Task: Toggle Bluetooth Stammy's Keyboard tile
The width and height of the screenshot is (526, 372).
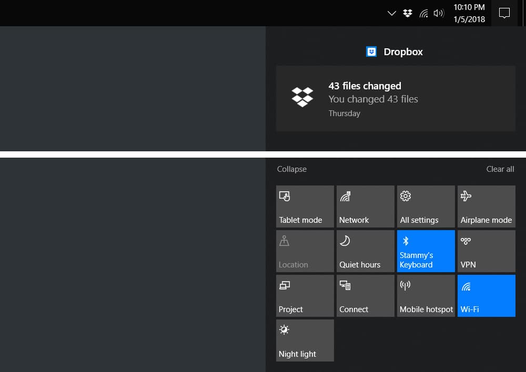Action: point(426,251)
